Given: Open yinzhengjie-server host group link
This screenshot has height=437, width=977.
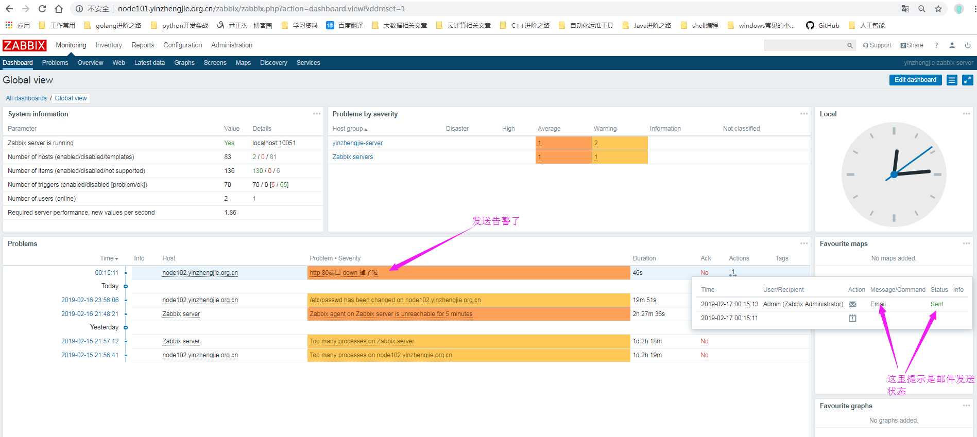Looking at the screenshot, I should 357,143.
